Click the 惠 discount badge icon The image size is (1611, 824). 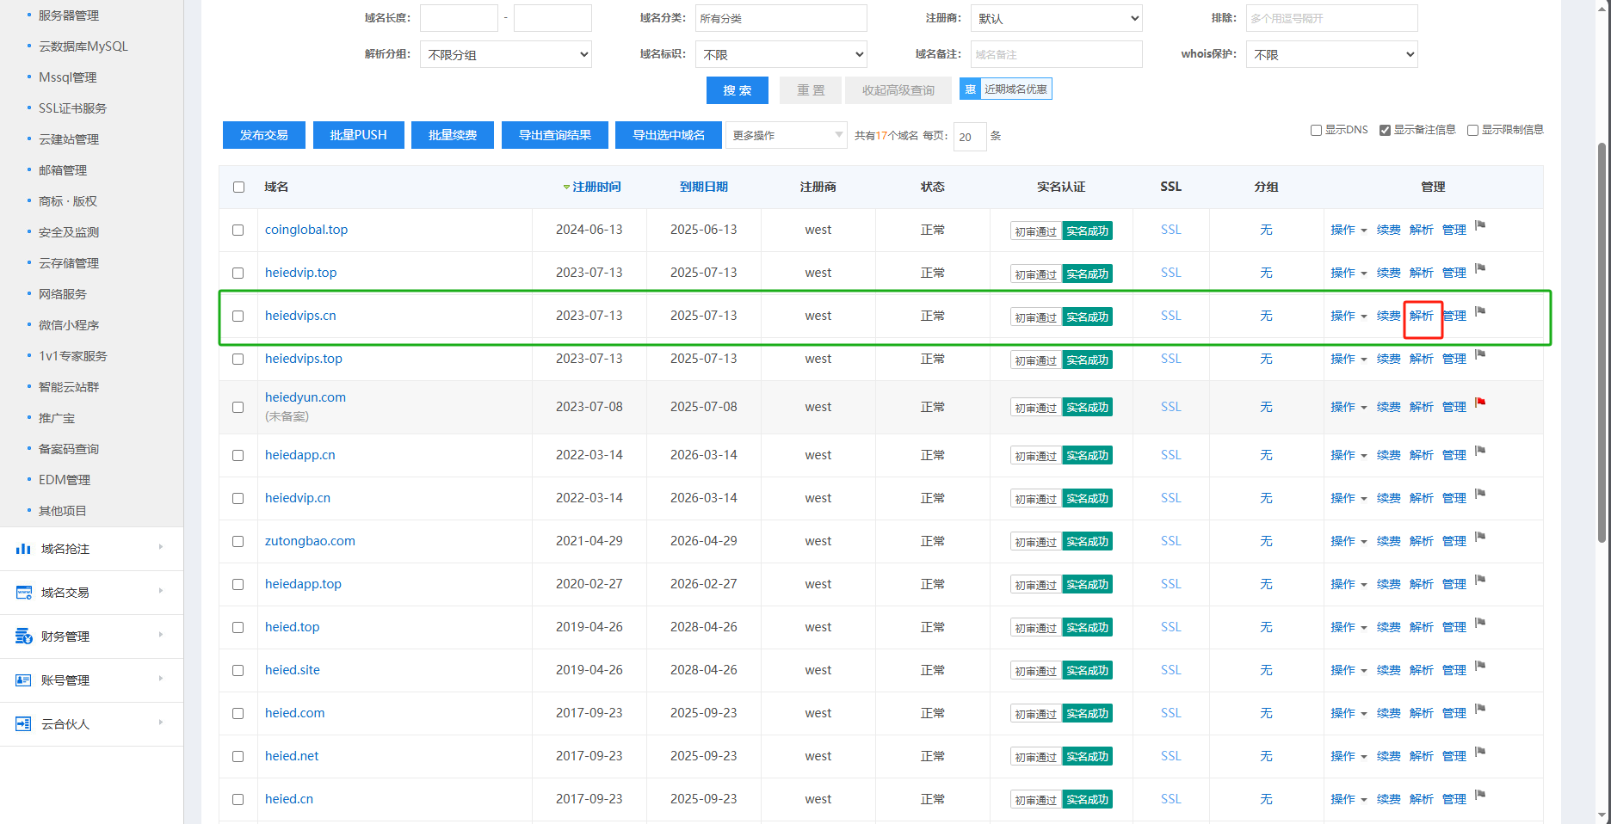970,89
